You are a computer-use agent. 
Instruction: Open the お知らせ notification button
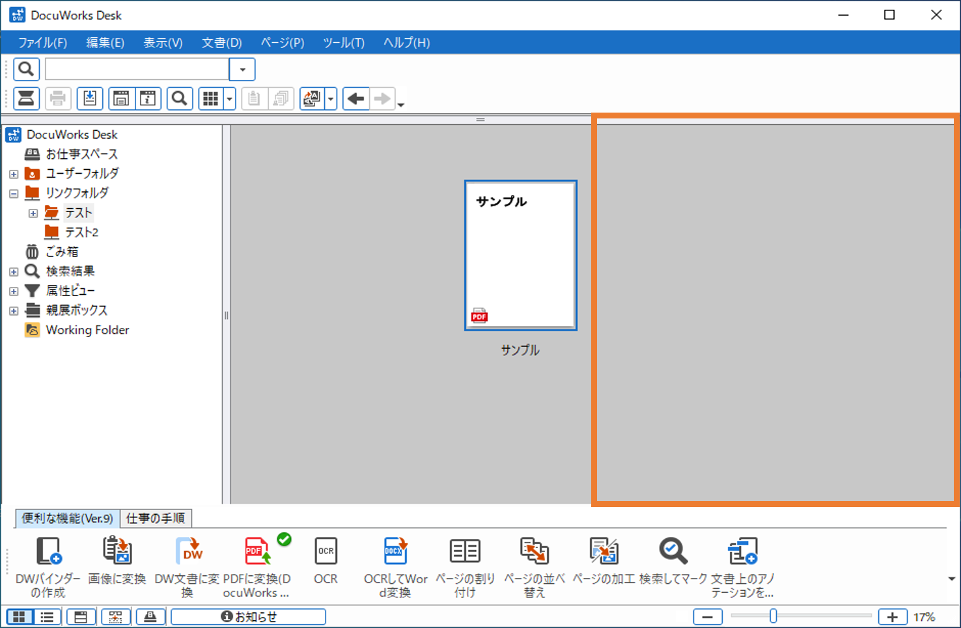(x=248, y=617)
